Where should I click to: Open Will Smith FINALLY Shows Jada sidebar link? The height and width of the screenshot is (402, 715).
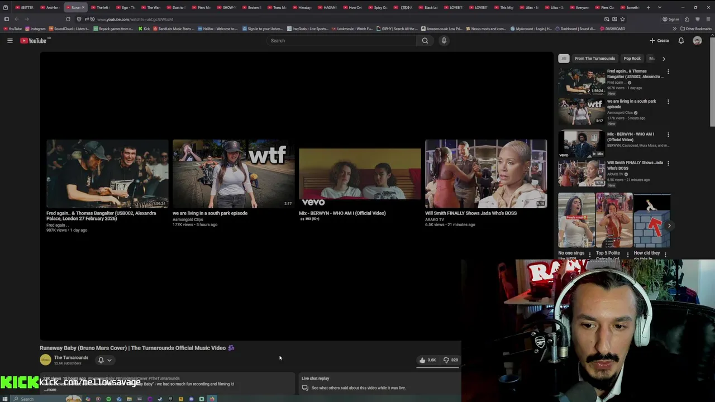635,165
